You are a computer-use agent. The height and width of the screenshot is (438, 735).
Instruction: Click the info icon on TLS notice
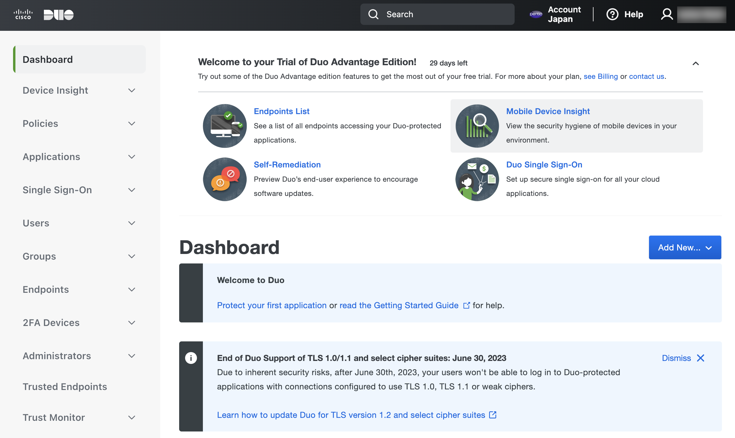[x=191, y=358]
